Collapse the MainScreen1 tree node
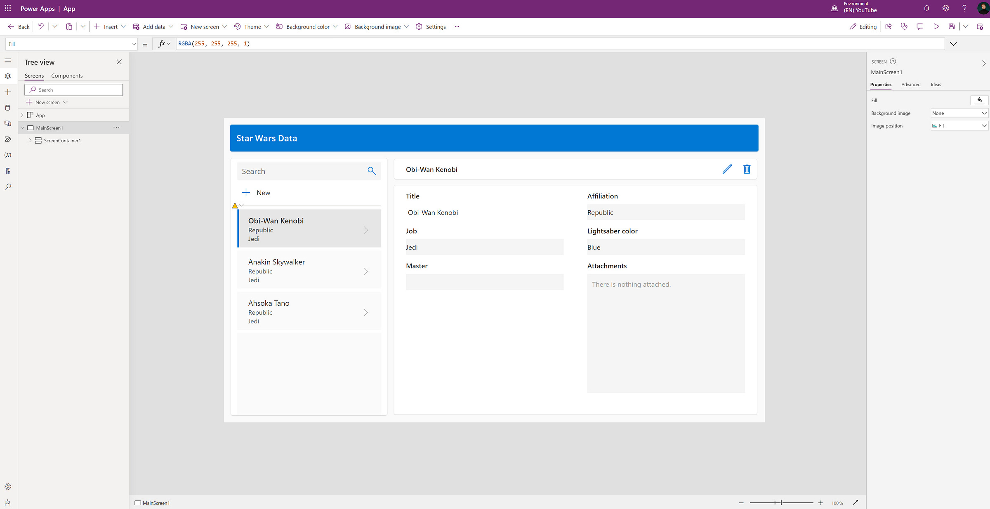 22,128
